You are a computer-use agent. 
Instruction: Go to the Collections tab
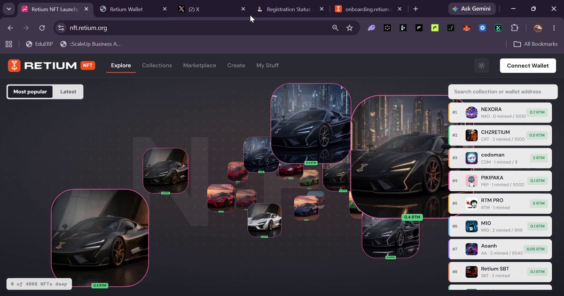(x=157, y=65)
